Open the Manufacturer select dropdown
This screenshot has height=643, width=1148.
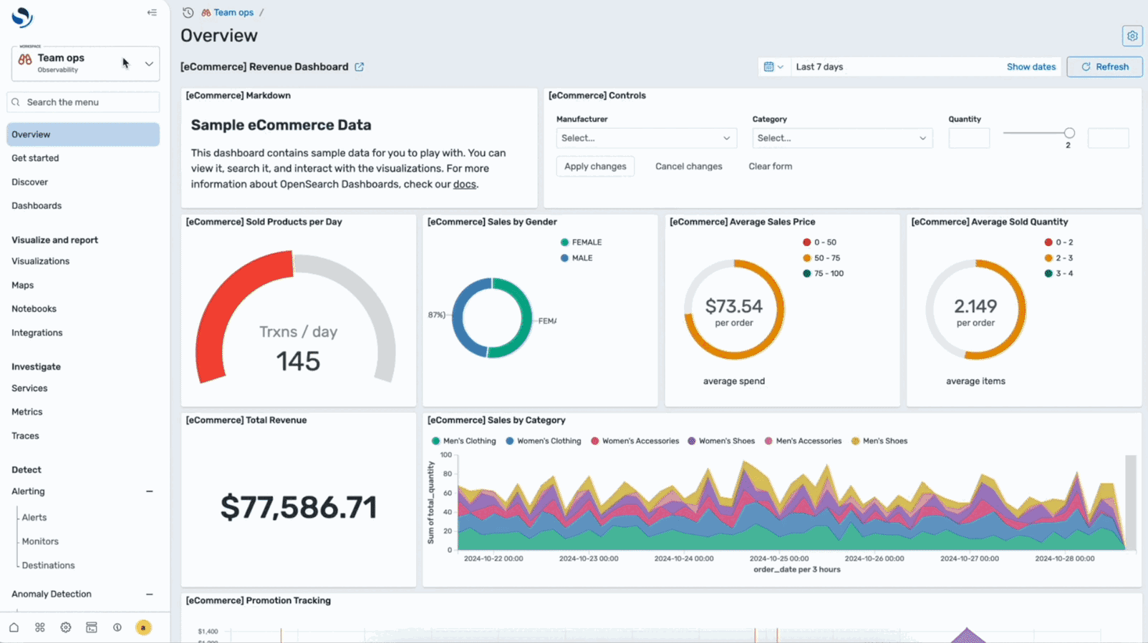click(x=645, y=138)
